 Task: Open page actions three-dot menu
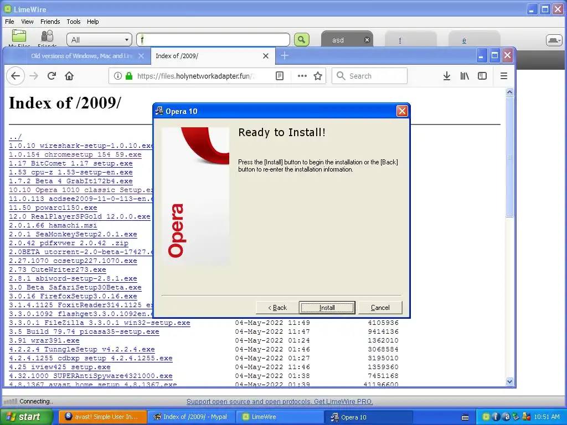(302, 76)
